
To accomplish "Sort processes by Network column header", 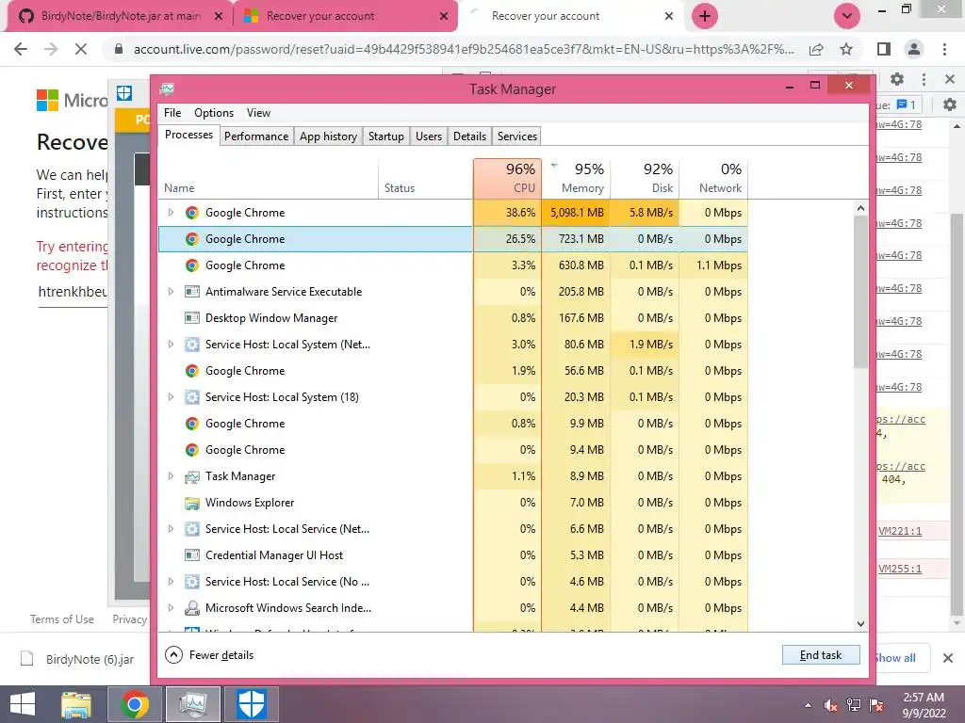I will coord(714,178).
